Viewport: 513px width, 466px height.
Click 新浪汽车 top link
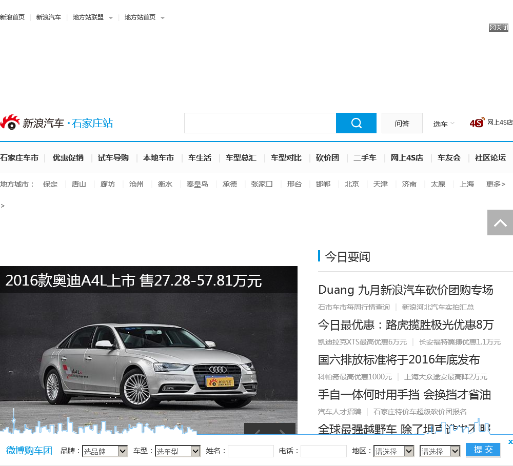click(48, 17)
